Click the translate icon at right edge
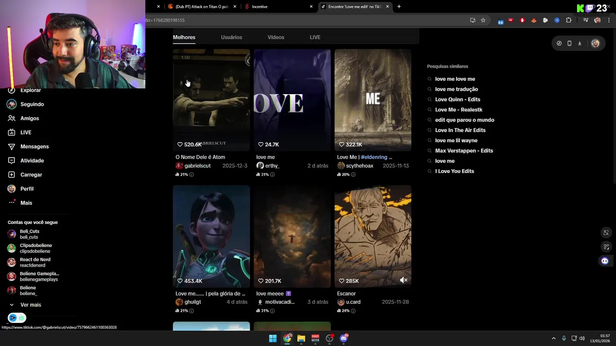616x346 pixels. tap(606, 233)
